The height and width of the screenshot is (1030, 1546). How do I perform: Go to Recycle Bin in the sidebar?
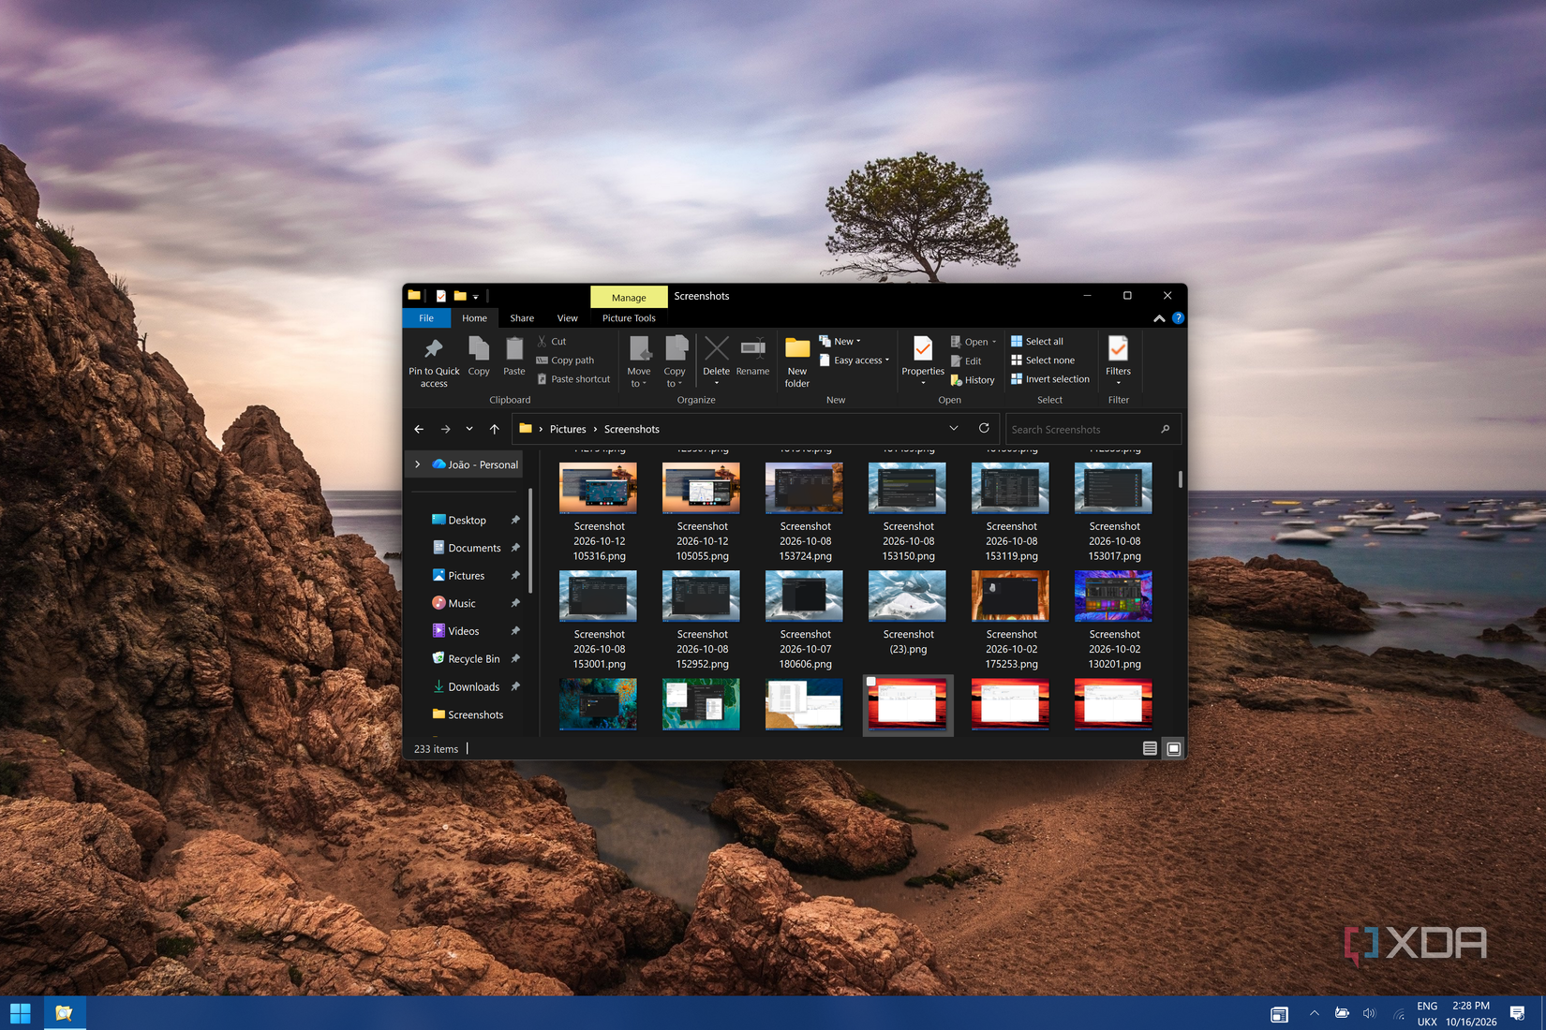click(474, 659)
